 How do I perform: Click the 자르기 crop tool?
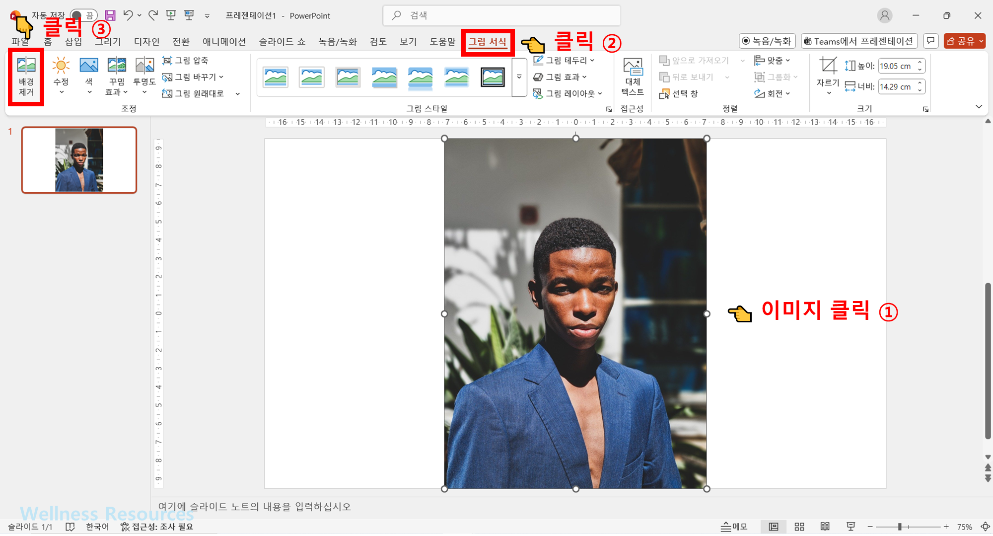[828, 76]
